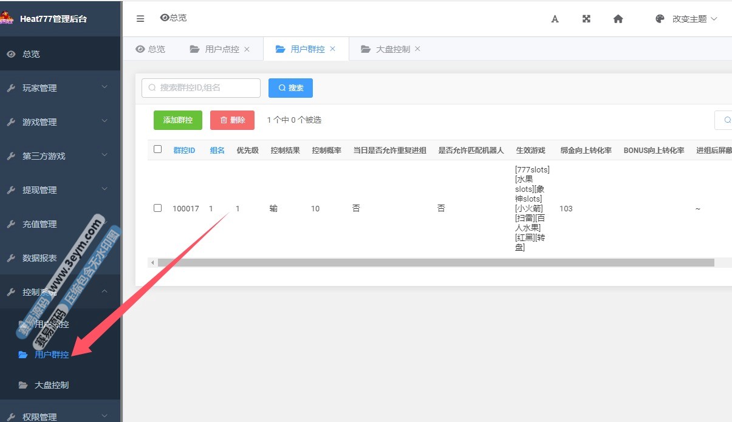
Task: Close the 用户群控 tab
Action: tap(332, 49)
